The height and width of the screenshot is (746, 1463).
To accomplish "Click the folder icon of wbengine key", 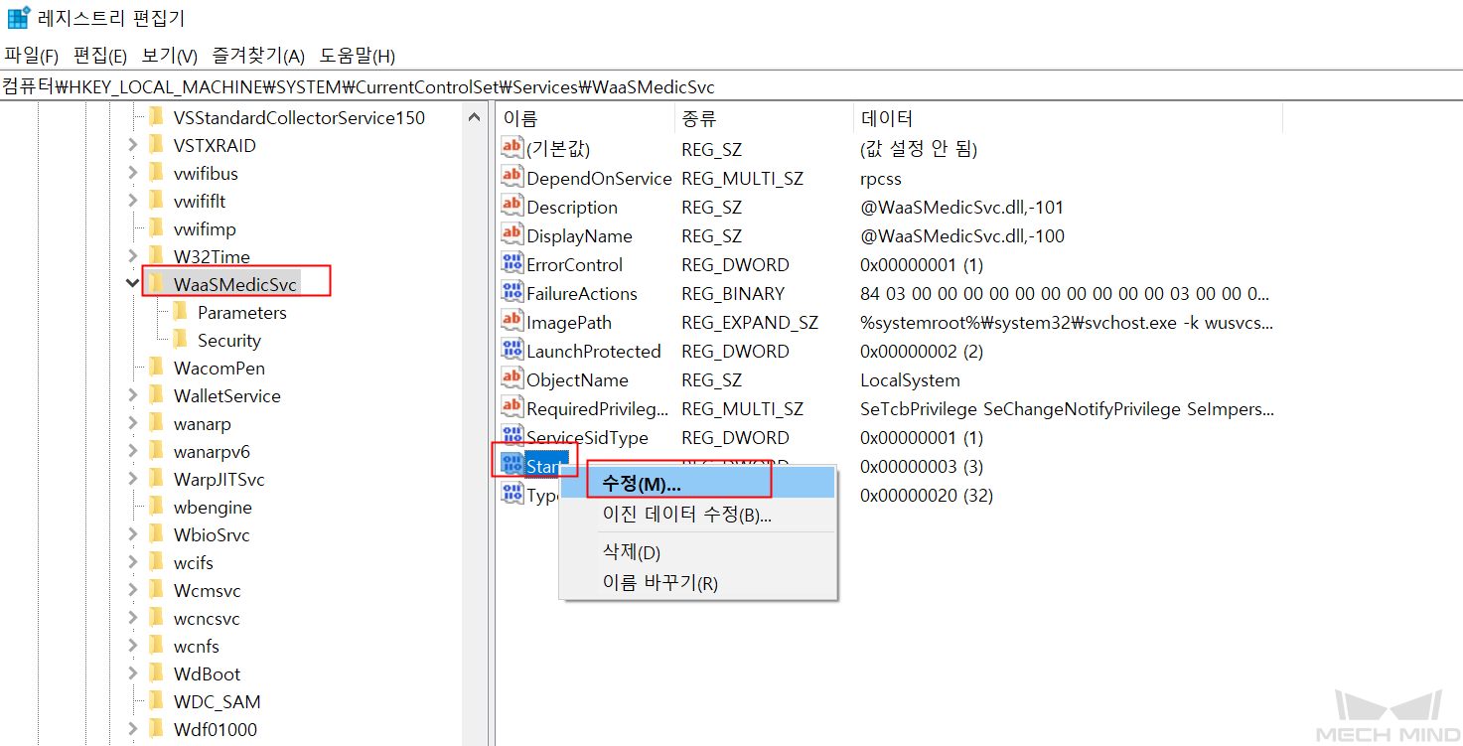I will (x=155, y=507).
